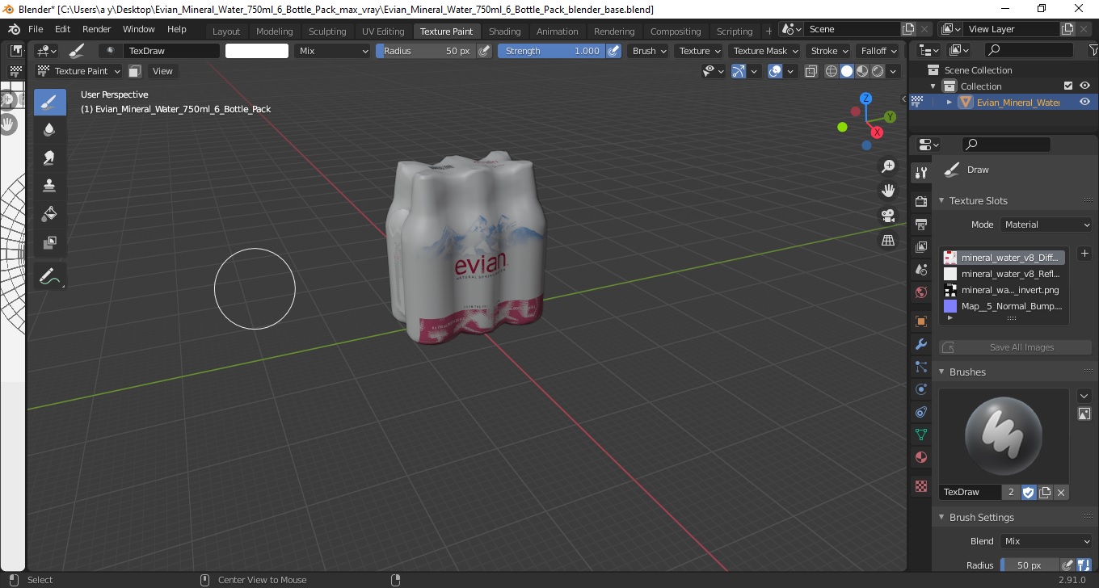Open the Physics properties tab
This screenshot has width=1099, height=588.
click(920, 389)
